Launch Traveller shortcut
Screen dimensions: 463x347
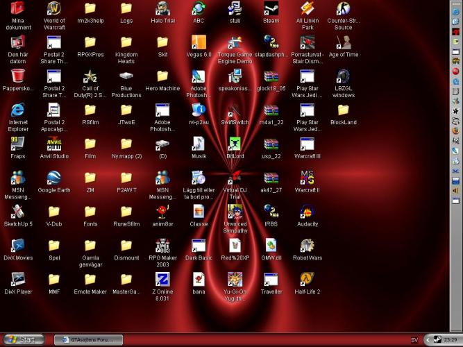[x=271, y=280]
